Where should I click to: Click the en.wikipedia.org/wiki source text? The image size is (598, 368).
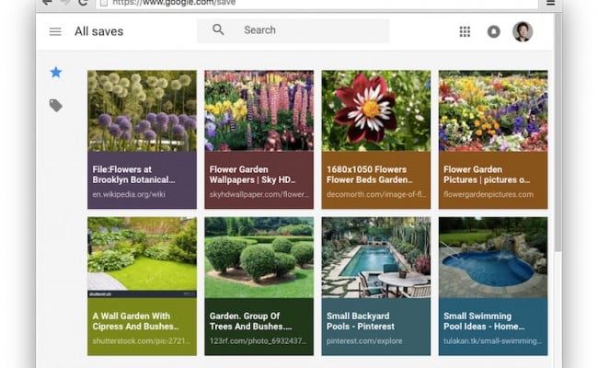click(x=129, y=194)
